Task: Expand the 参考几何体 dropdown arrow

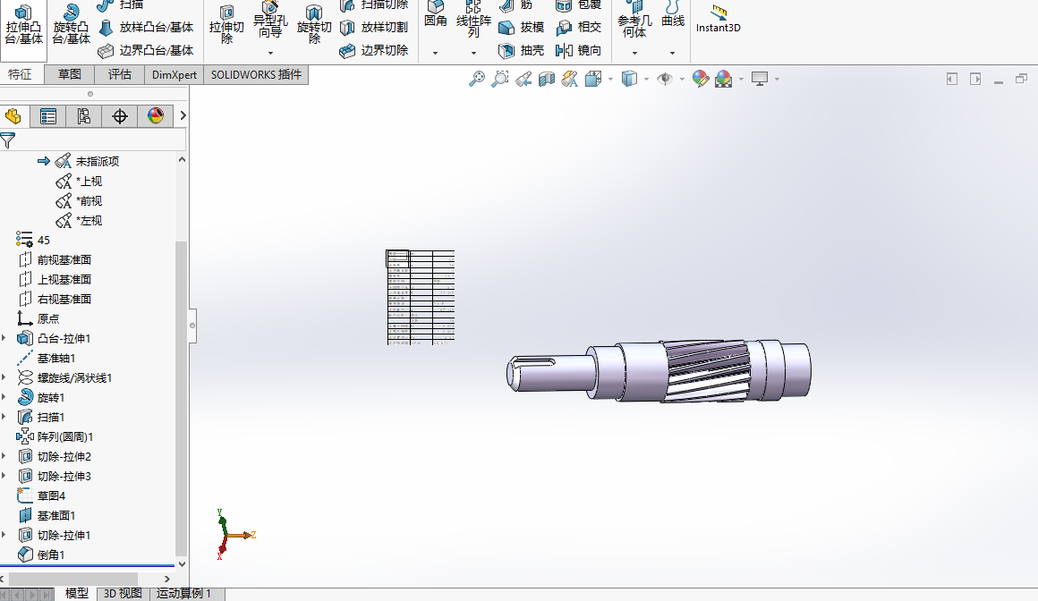Action: [x=634, y=53]
